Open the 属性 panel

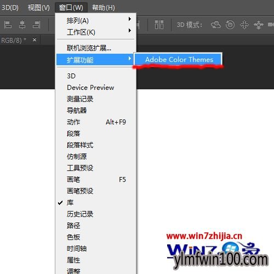click(x=96, y=260)
